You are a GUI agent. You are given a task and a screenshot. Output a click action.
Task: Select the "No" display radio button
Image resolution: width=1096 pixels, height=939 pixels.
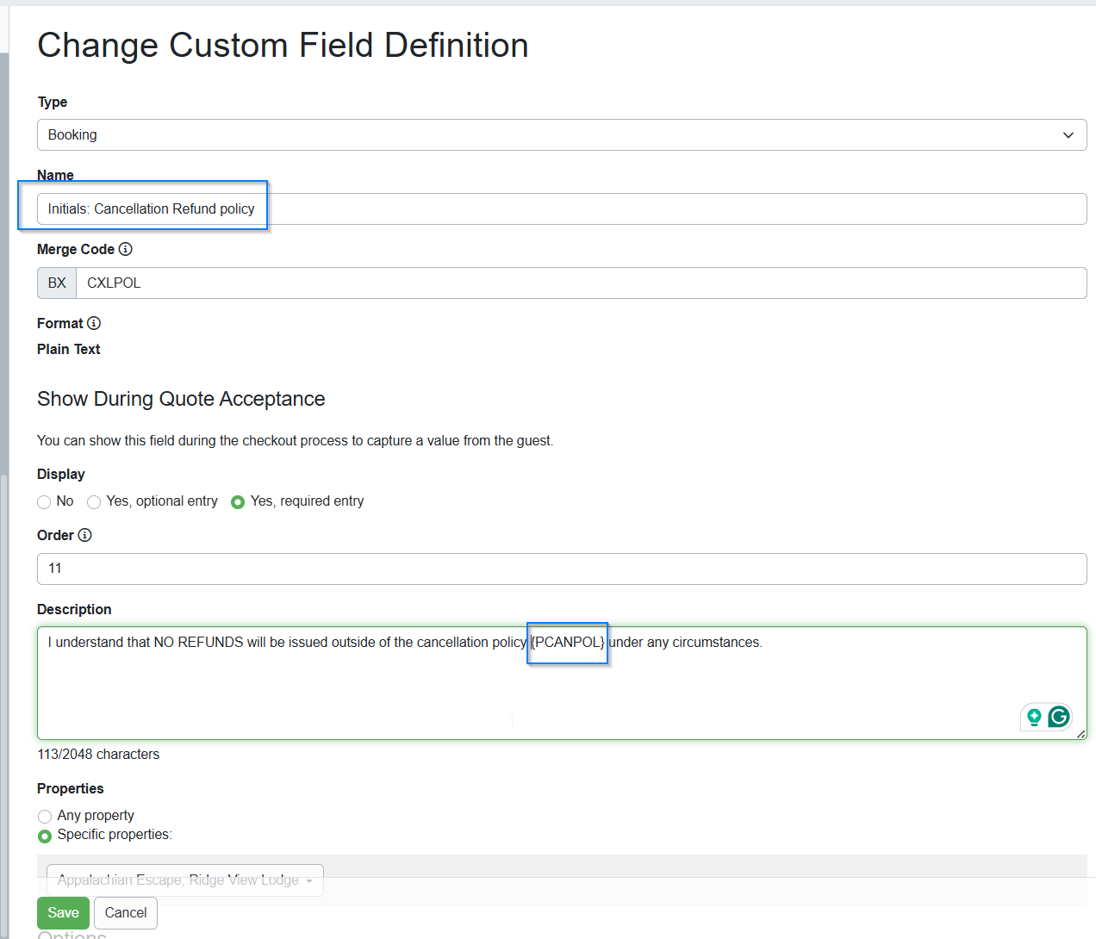pyautogui.click(x=44, y=502)
